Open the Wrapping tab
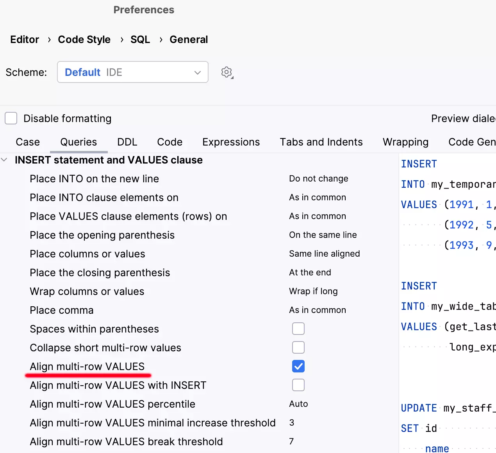This screenshot has width=496, height=453. [x=405, y=142]
